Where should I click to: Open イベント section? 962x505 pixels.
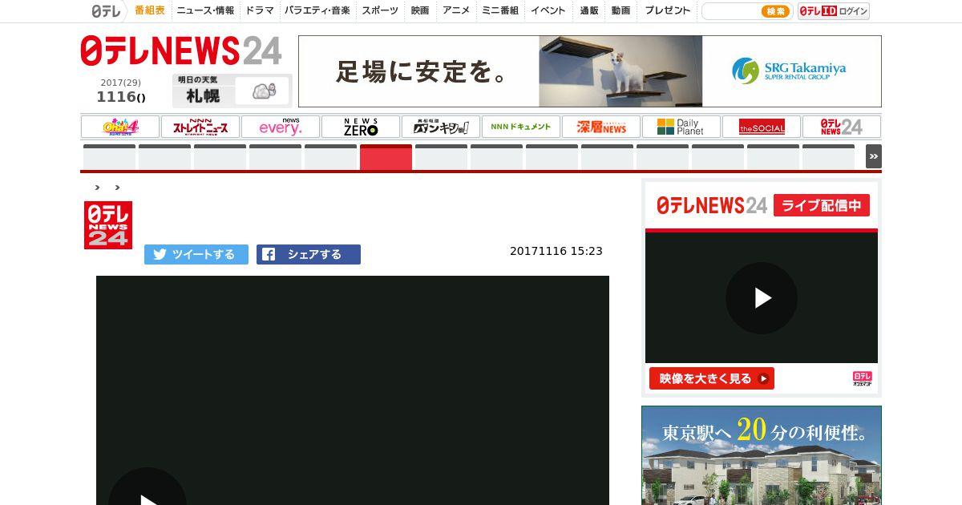pyautogui.click(x=548, y=10)
